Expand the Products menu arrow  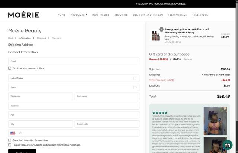(87, 15)
